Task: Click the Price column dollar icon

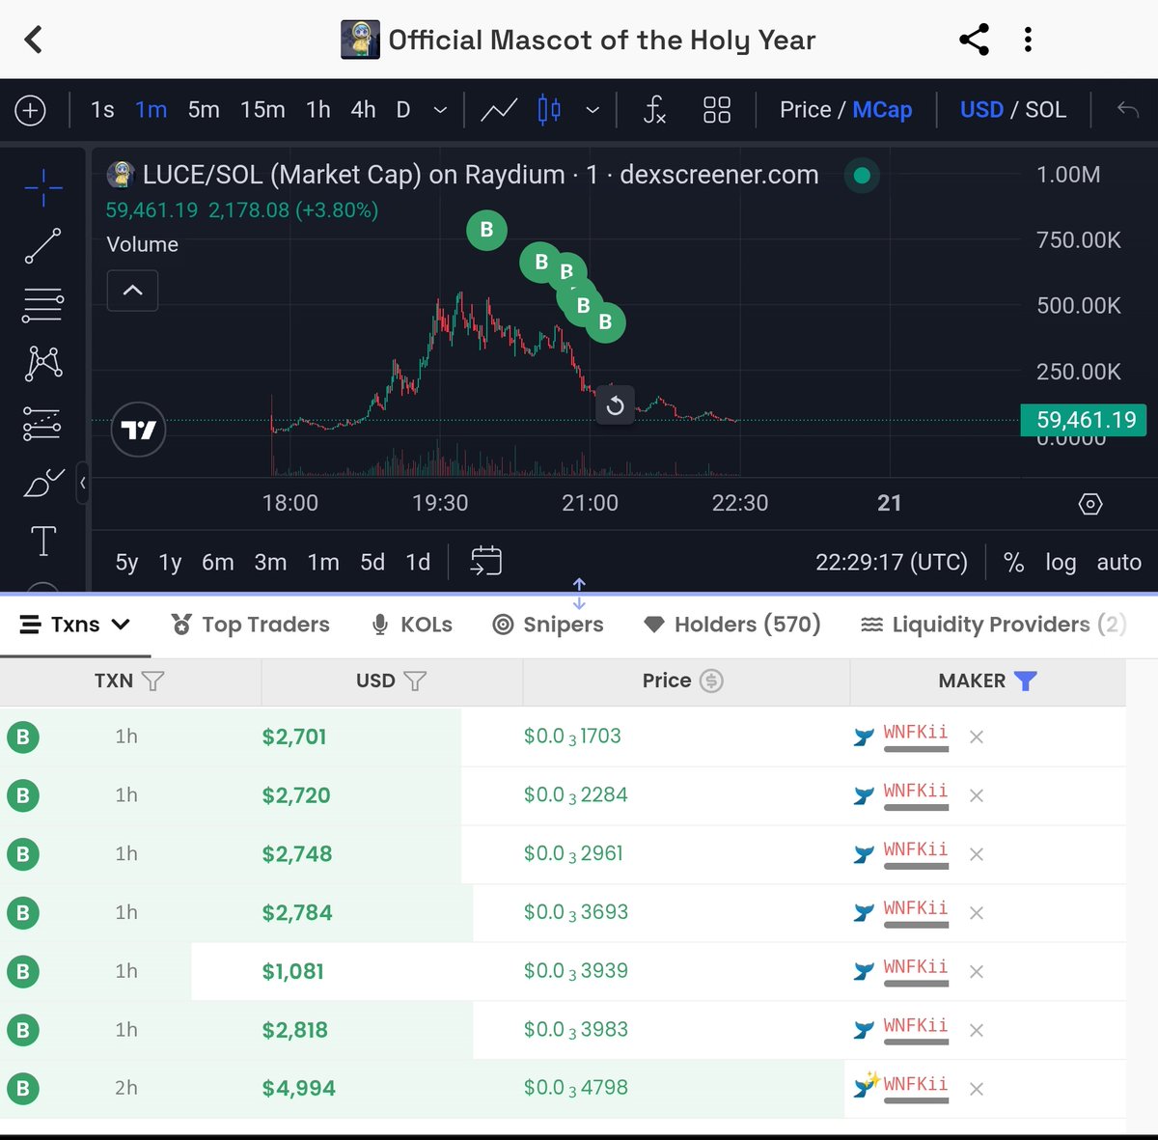Action: [x=711, y=681]
